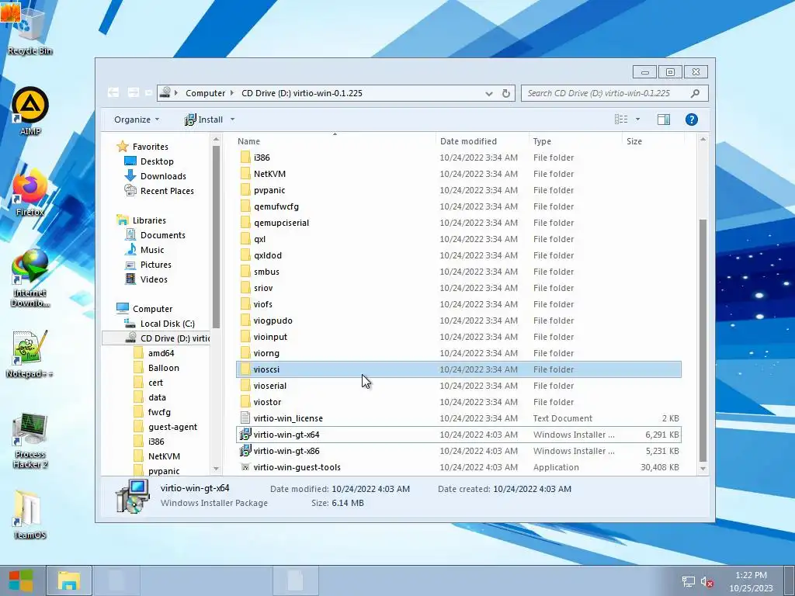The width and height of the screenshot is (795, 596).
Task: Open the Install dropdown arrow
Action: pyautogui.click(x=232, y=120)
